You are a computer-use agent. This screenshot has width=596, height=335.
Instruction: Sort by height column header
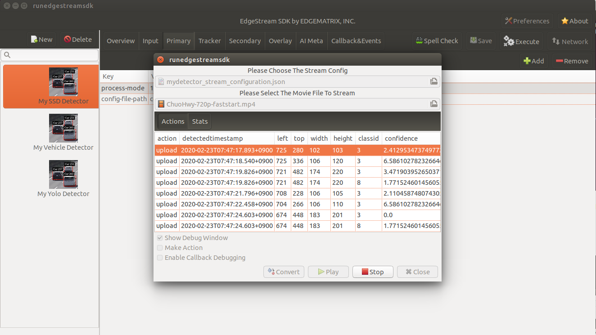[x=343, y=138]
